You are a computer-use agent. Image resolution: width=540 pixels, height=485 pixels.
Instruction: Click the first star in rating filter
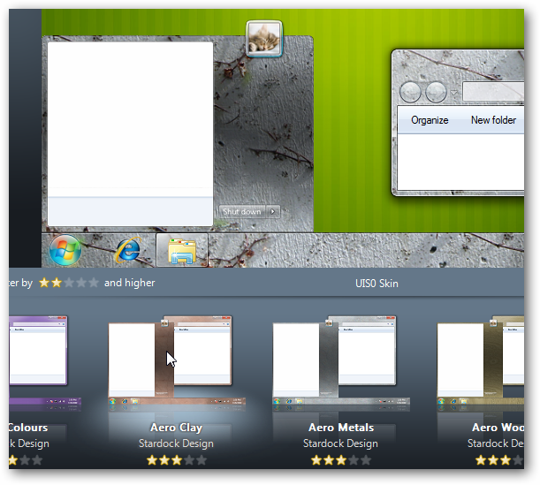(43, 283)
